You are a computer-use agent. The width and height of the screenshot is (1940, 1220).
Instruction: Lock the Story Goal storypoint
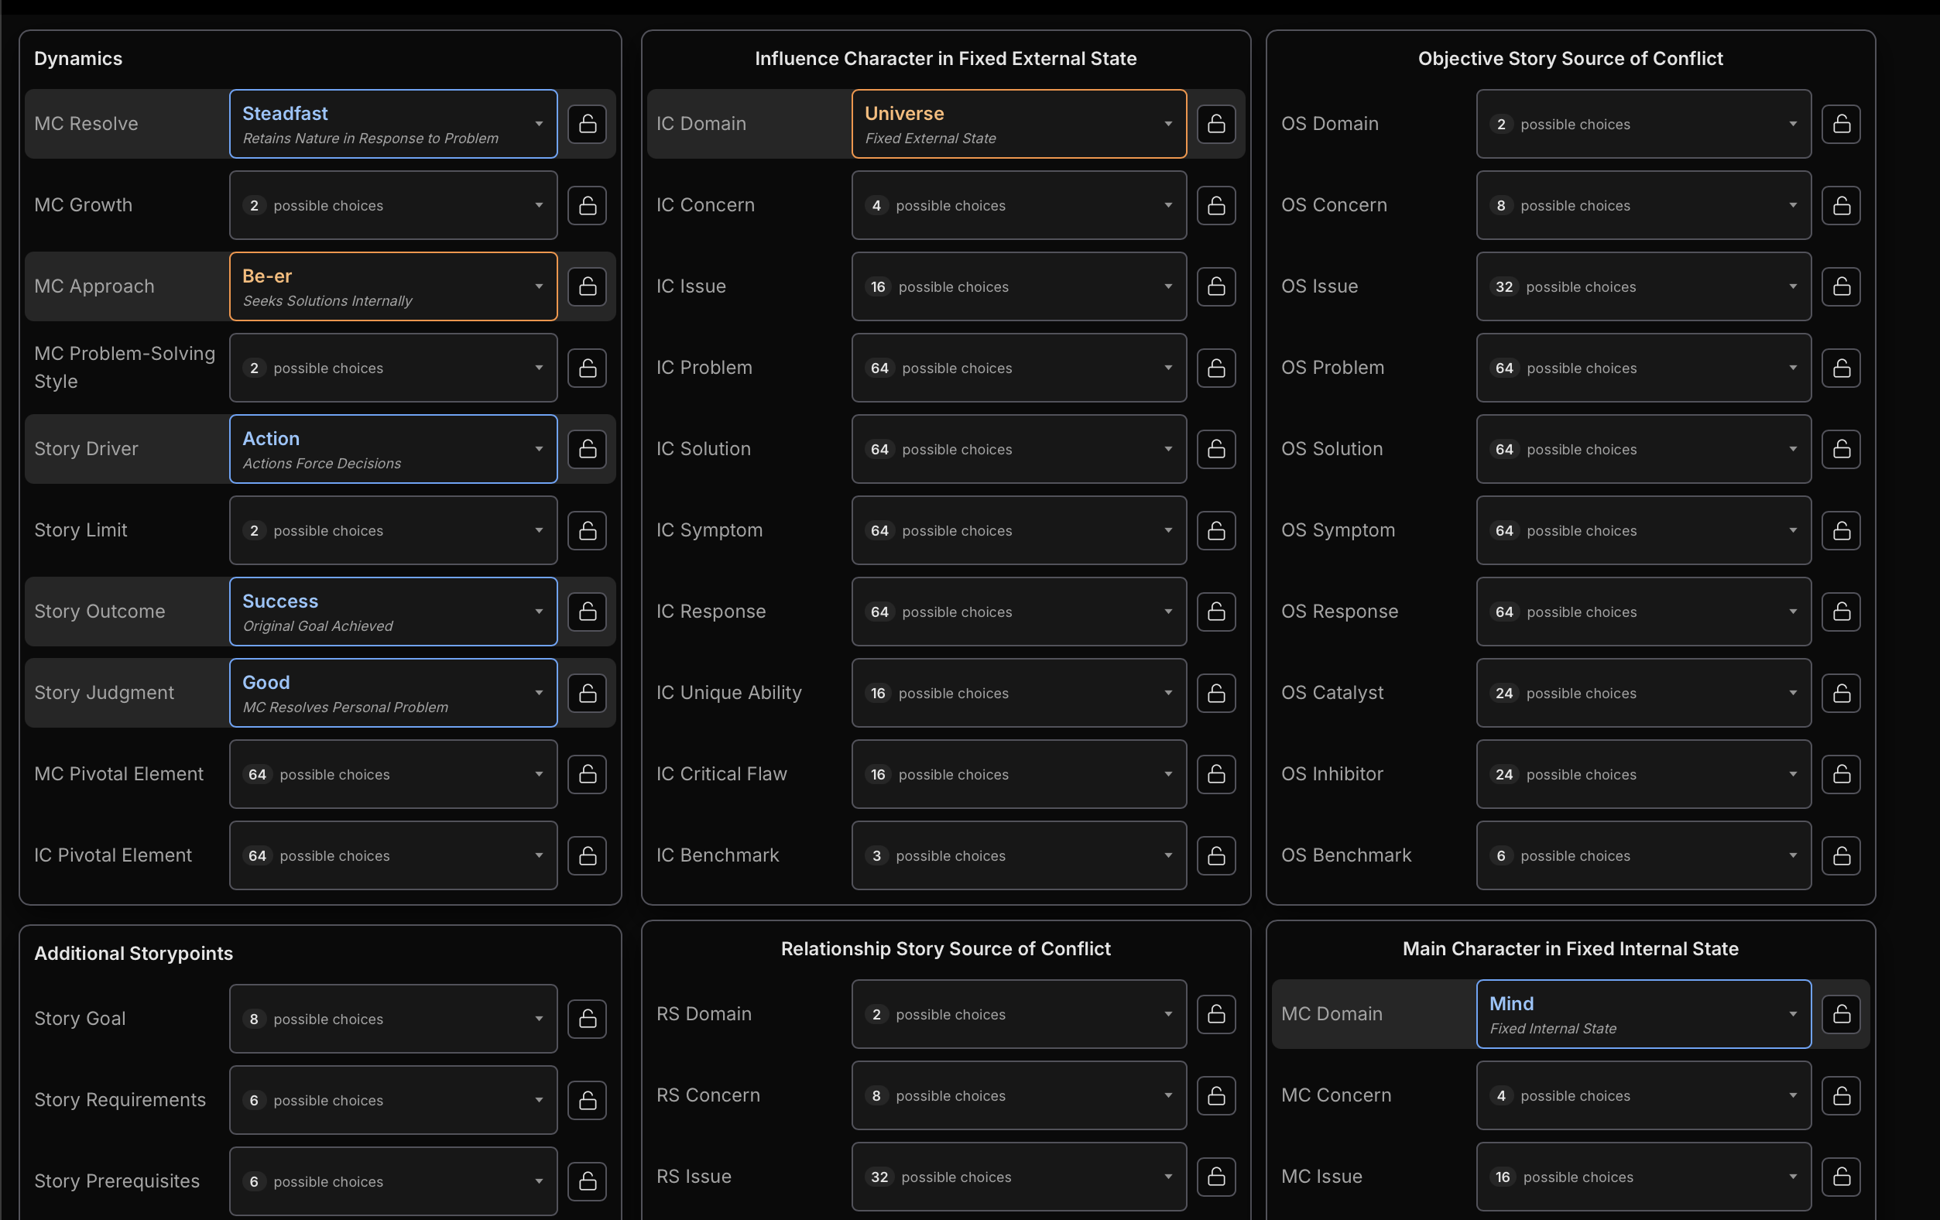(587, 1019)
